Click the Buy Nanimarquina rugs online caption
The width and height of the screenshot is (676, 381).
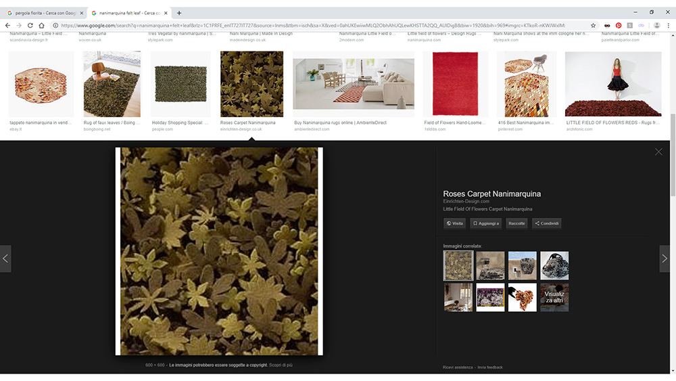click(340, 123)
